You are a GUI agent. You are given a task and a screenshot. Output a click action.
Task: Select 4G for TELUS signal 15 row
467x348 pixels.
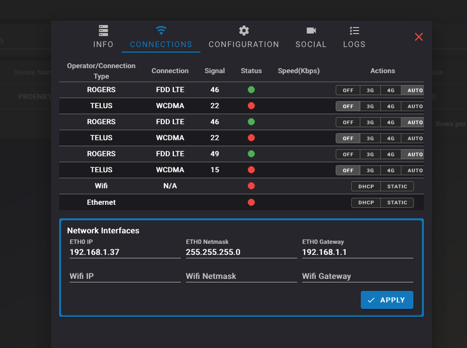pyautogui.click(x=390, y=170)
